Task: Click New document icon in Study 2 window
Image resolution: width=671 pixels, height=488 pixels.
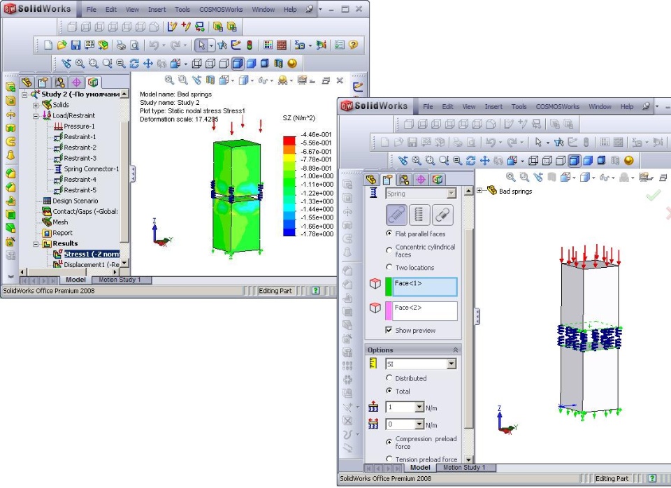Action: click(48, 45)
